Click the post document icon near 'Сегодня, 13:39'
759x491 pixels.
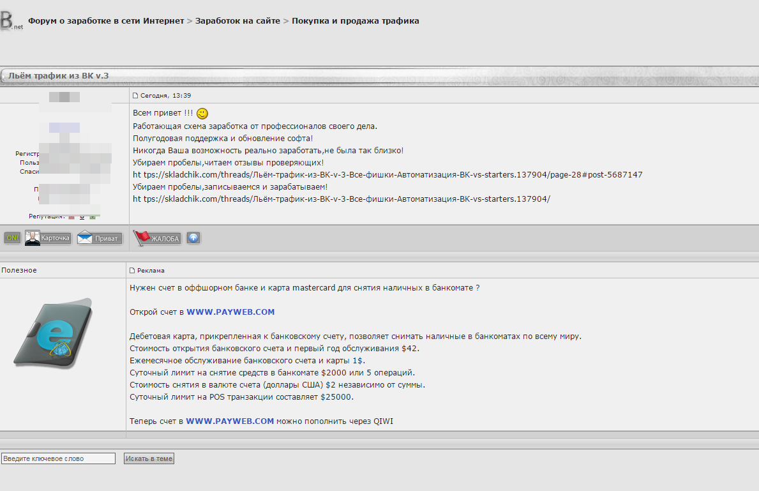tap(135, 95)
